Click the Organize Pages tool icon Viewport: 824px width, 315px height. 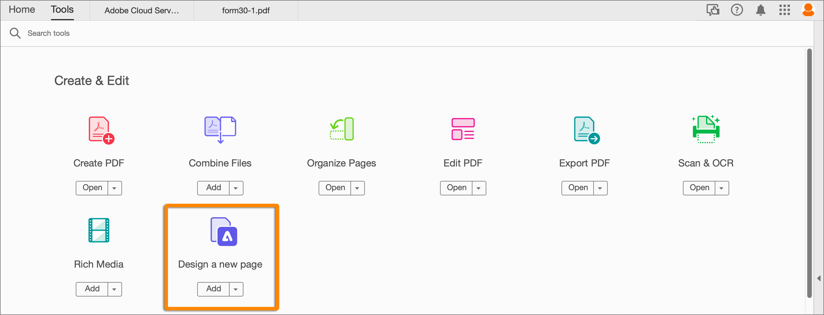click(x=342, y=129)
